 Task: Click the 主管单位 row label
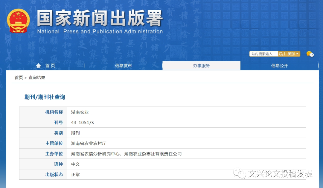coord(54,144)
